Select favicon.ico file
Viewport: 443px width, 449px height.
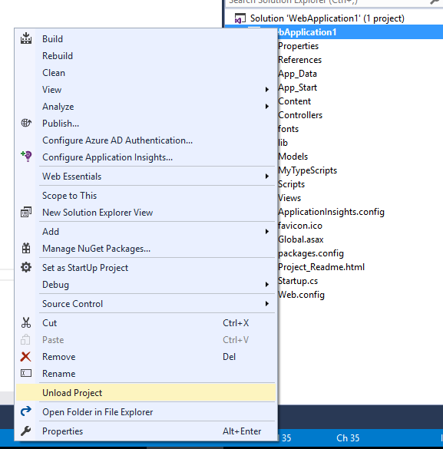[x=300, y=226]
